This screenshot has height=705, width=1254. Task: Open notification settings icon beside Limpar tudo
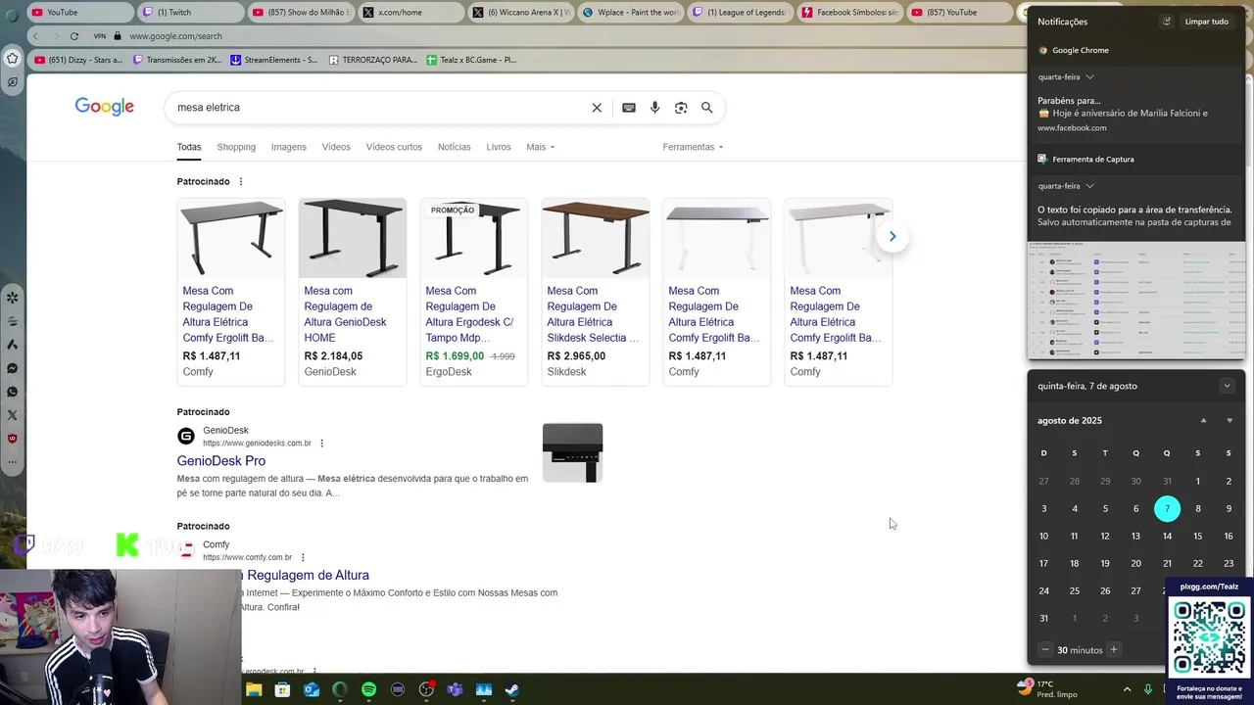1167,22
